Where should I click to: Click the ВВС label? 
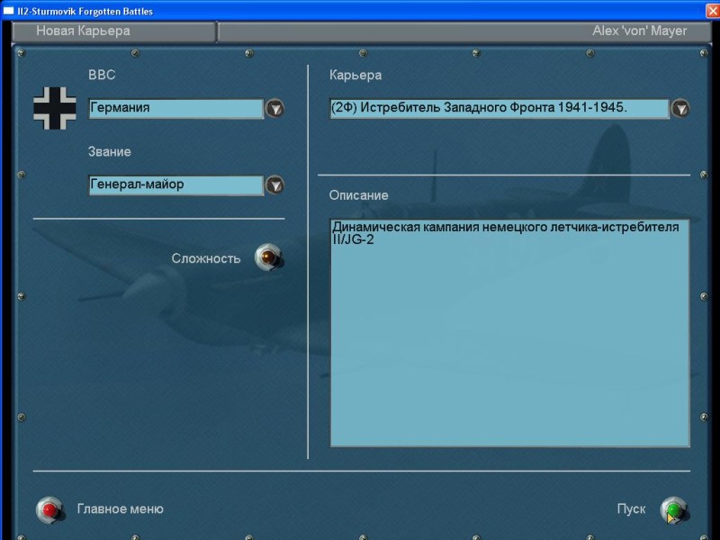102,75
